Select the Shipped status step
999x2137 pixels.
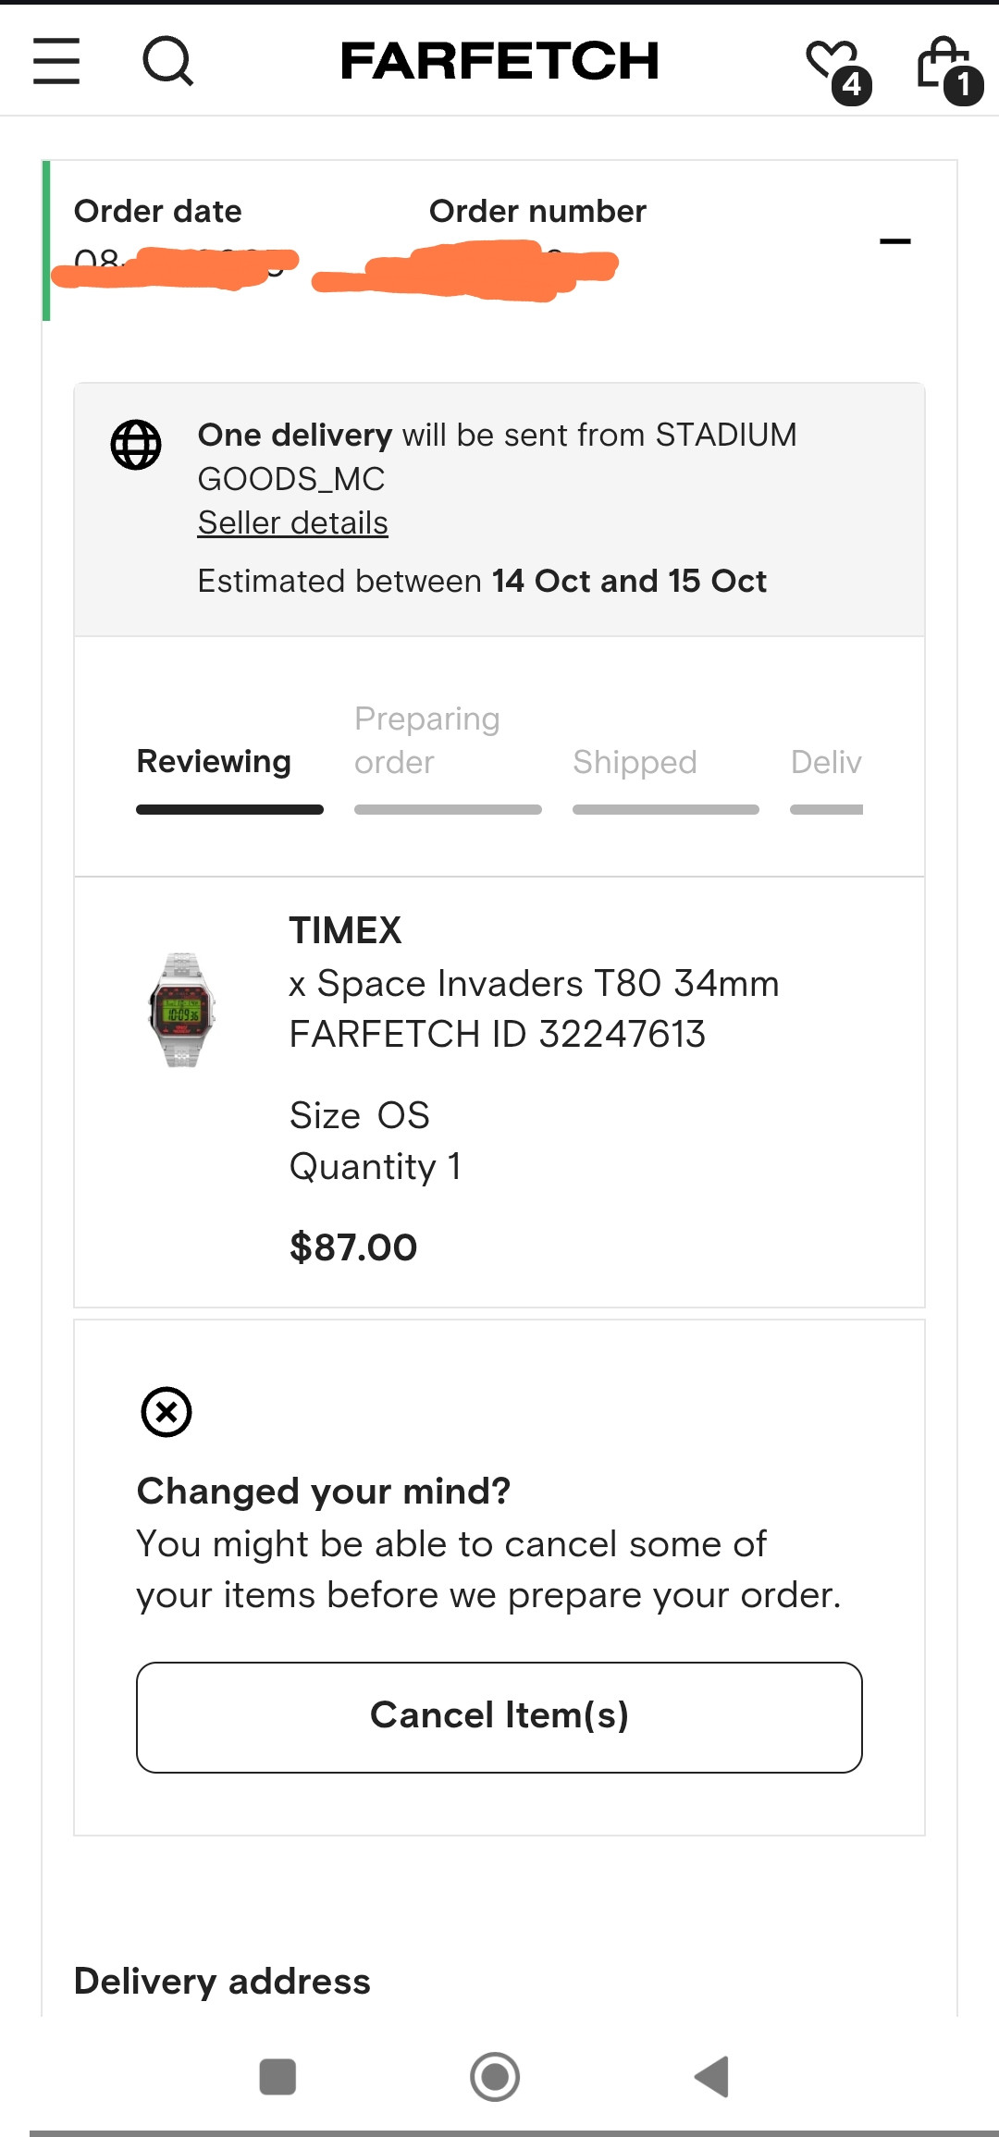tap(635, 762)
